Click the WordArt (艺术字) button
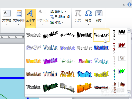Screen dimensions: 132x99 (31, 18)
